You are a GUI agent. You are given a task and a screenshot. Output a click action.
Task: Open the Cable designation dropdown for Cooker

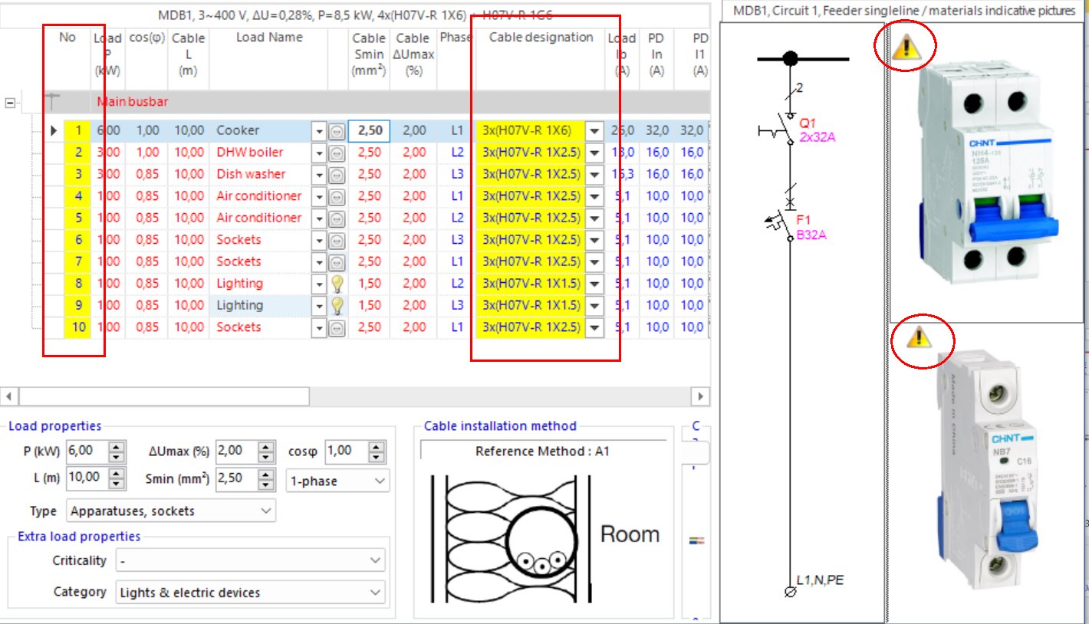[594, 130]
